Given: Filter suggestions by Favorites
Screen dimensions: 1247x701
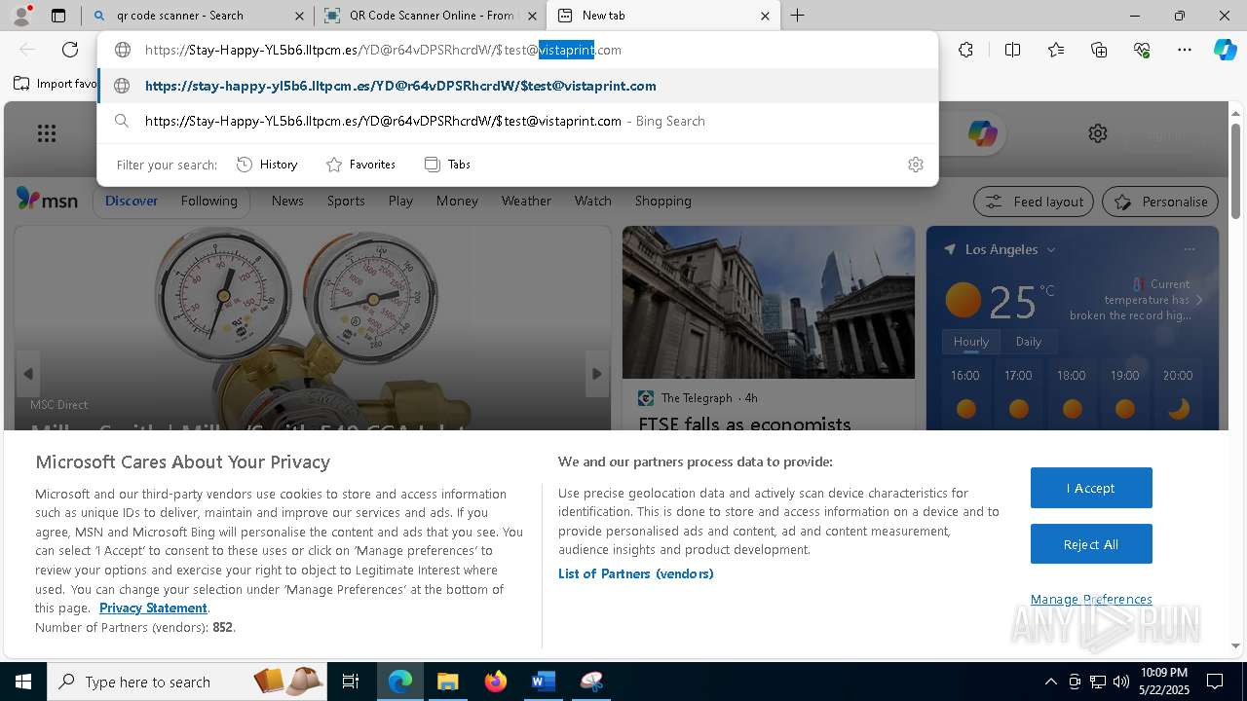Looking at the screenshot, I should click(x=361, y=165).
